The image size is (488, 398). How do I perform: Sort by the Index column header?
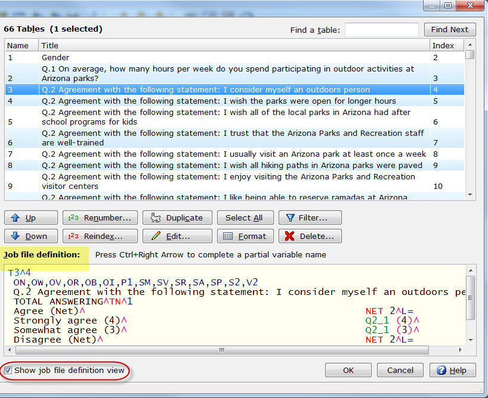click(447, 45)
